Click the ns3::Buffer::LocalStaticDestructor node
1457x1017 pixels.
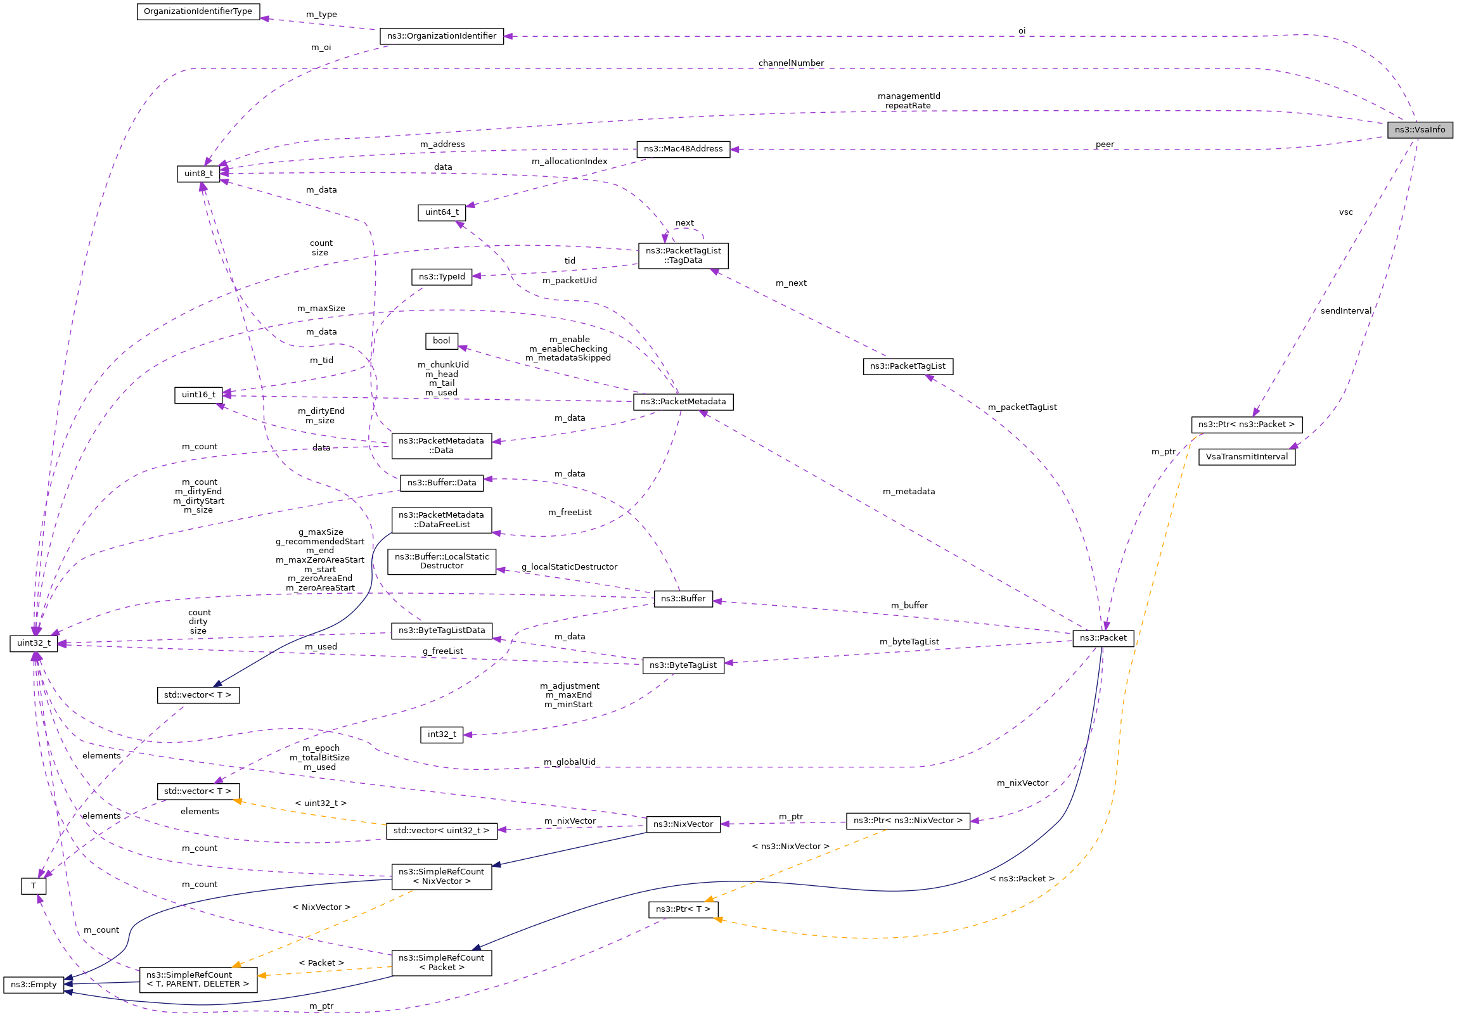click(442, 562)
